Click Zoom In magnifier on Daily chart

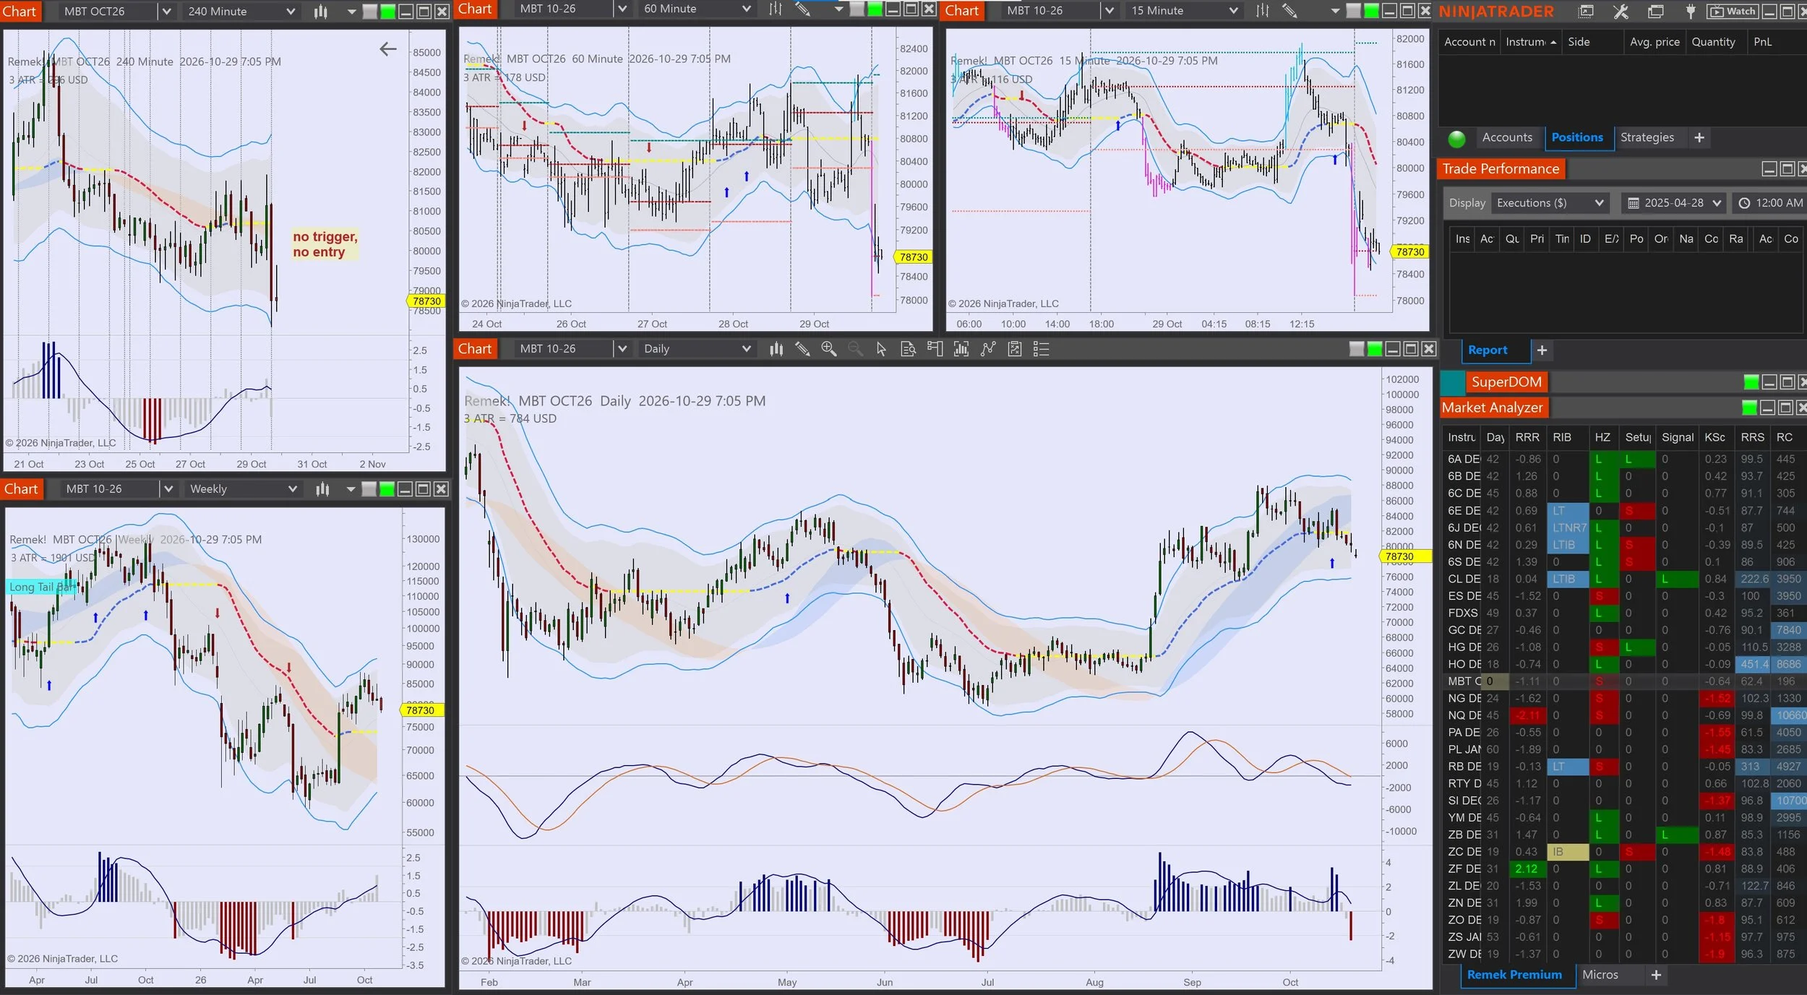coord(829,349)
